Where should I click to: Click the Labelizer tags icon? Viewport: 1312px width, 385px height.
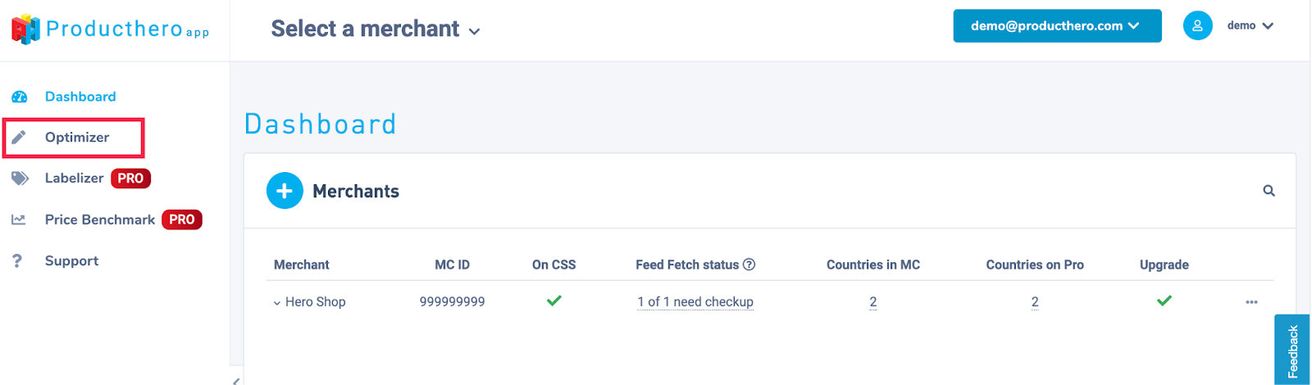pos(20,179)
